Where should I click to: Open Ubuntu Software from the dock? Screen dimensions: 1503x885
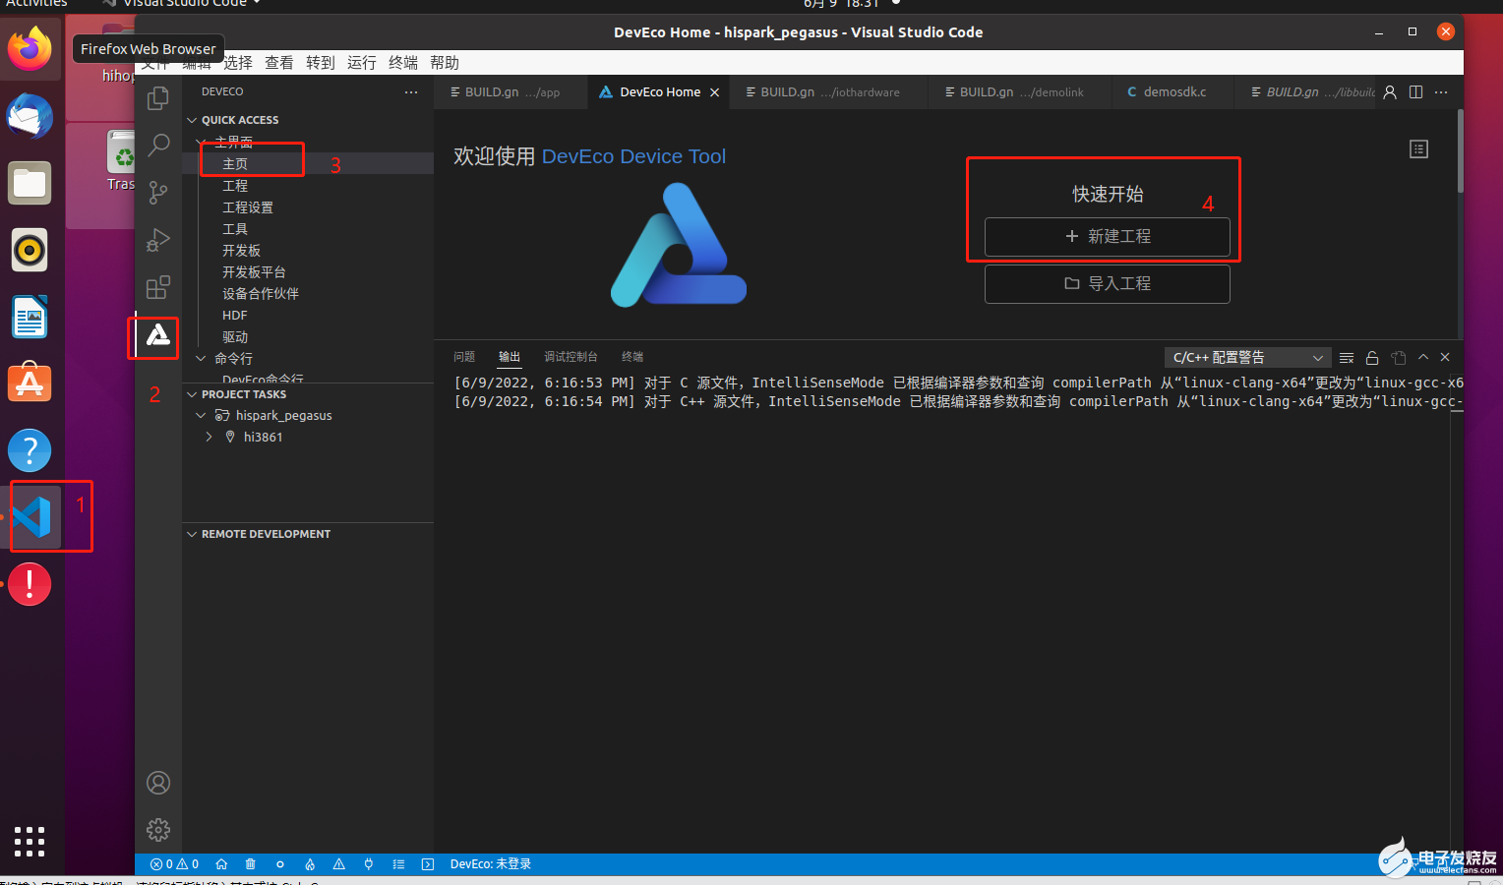pos(30,383)
